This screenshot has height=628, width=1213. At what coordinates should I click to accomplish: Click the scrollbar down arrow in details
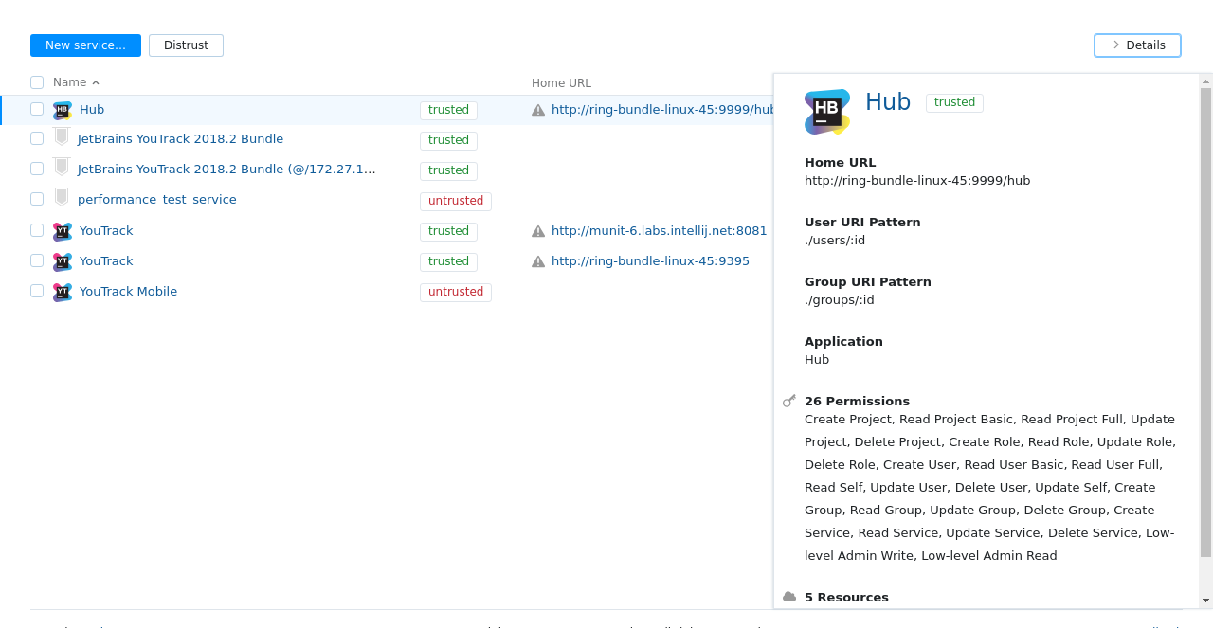[1205, 601]
